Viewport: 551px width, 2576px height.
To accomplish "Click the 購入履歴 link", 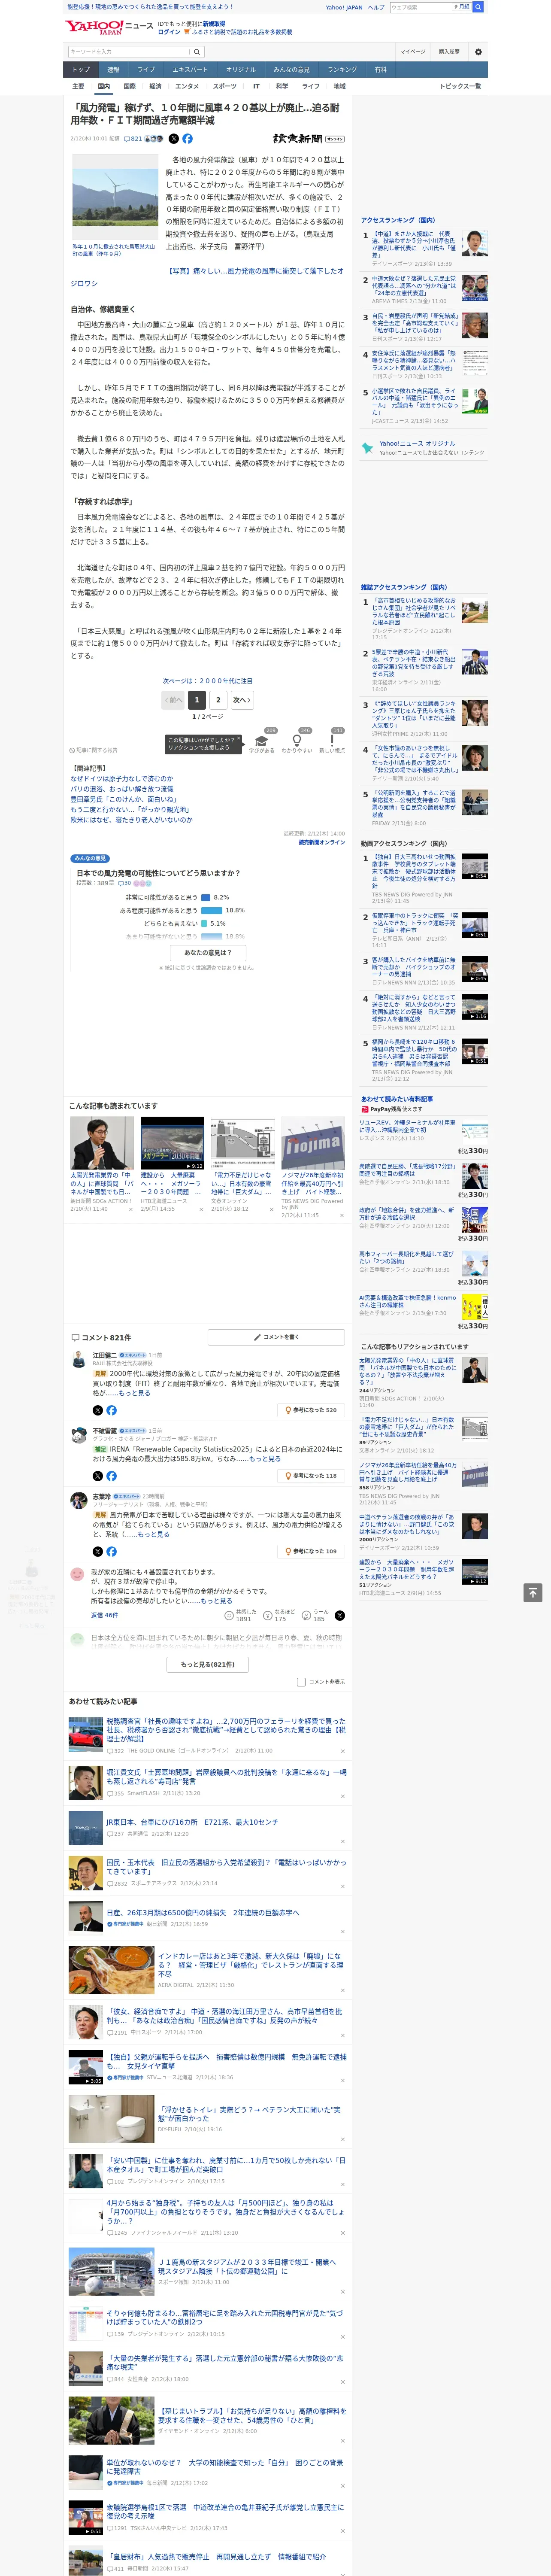I will [449, 52].
